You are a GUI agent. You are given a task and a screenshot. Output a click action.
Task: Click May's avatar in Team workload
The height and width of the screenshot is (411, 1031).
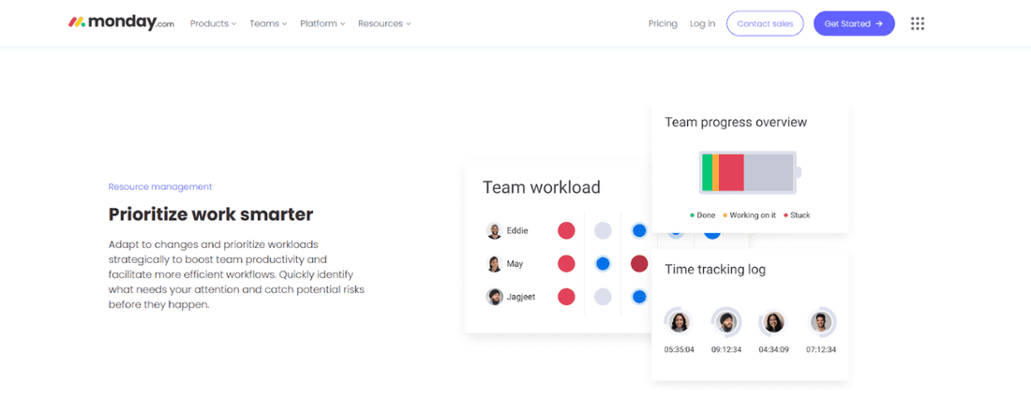tap(494, 264)
